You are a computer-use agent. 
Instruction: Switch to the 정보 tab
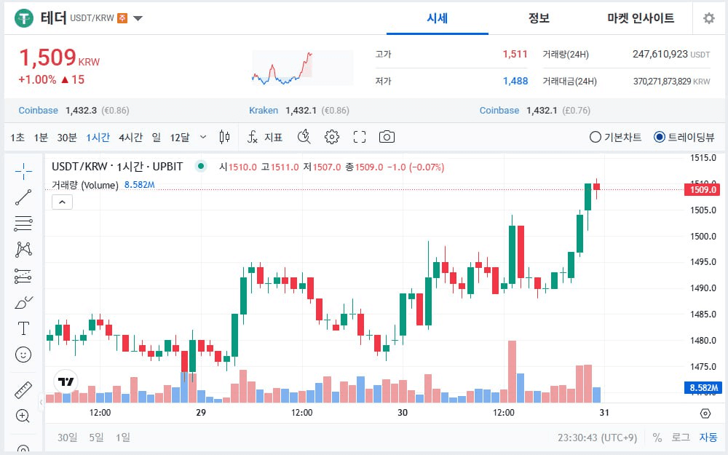539,18
